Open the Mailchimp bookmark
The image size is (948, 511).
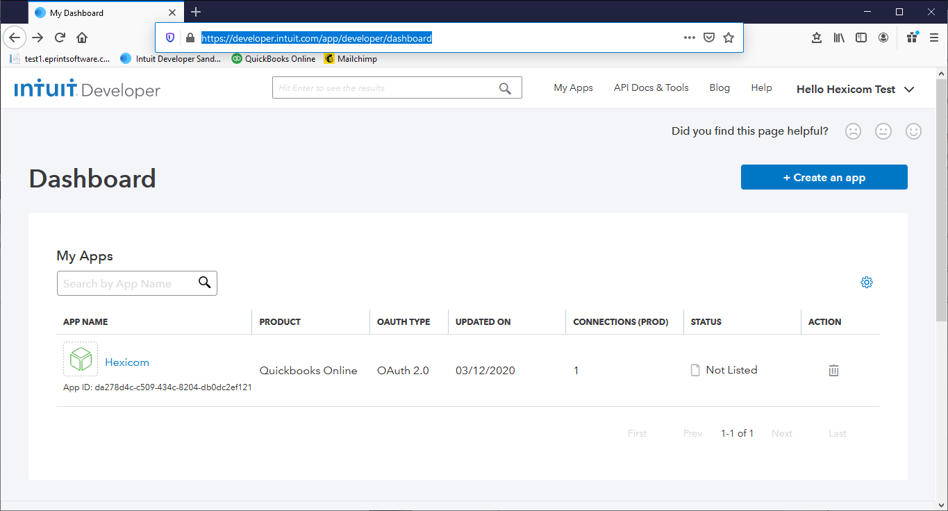point(351,59)
